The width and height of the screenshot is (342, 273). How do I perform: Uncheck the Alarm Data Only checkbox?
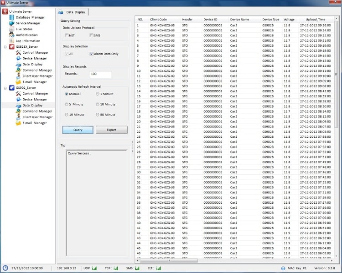tap(92, 54)
